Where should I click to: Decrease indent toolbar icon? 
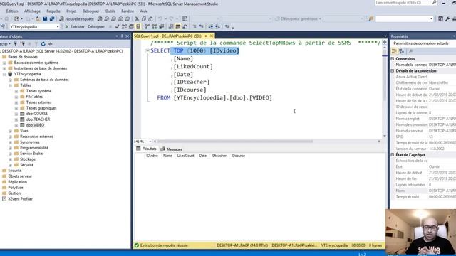point(210,27)
